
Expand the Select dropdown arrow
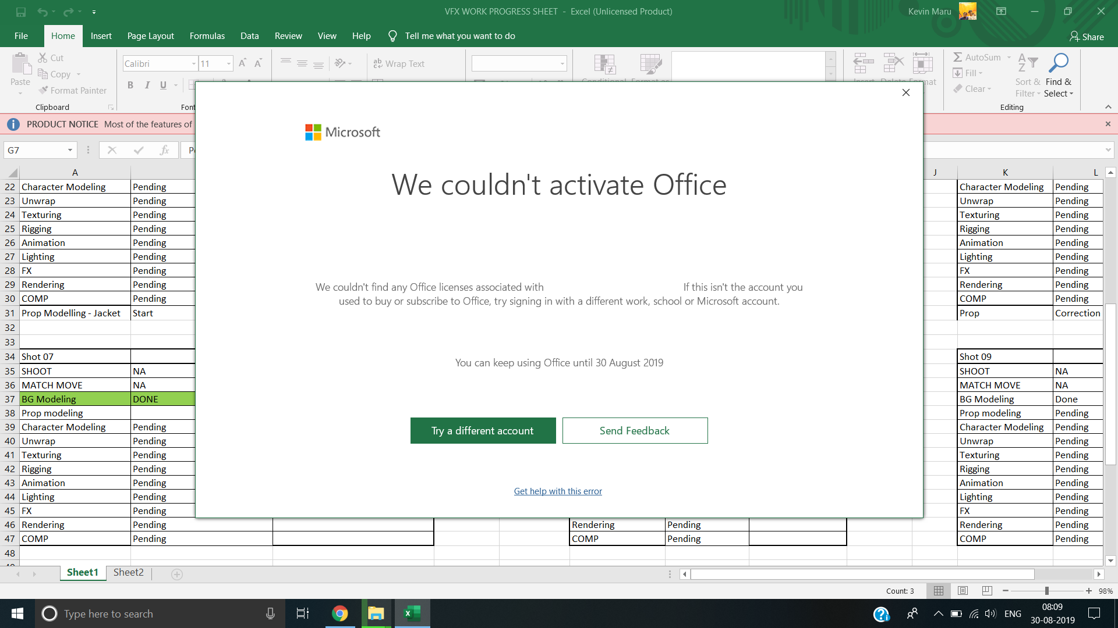click(1071, 94)
